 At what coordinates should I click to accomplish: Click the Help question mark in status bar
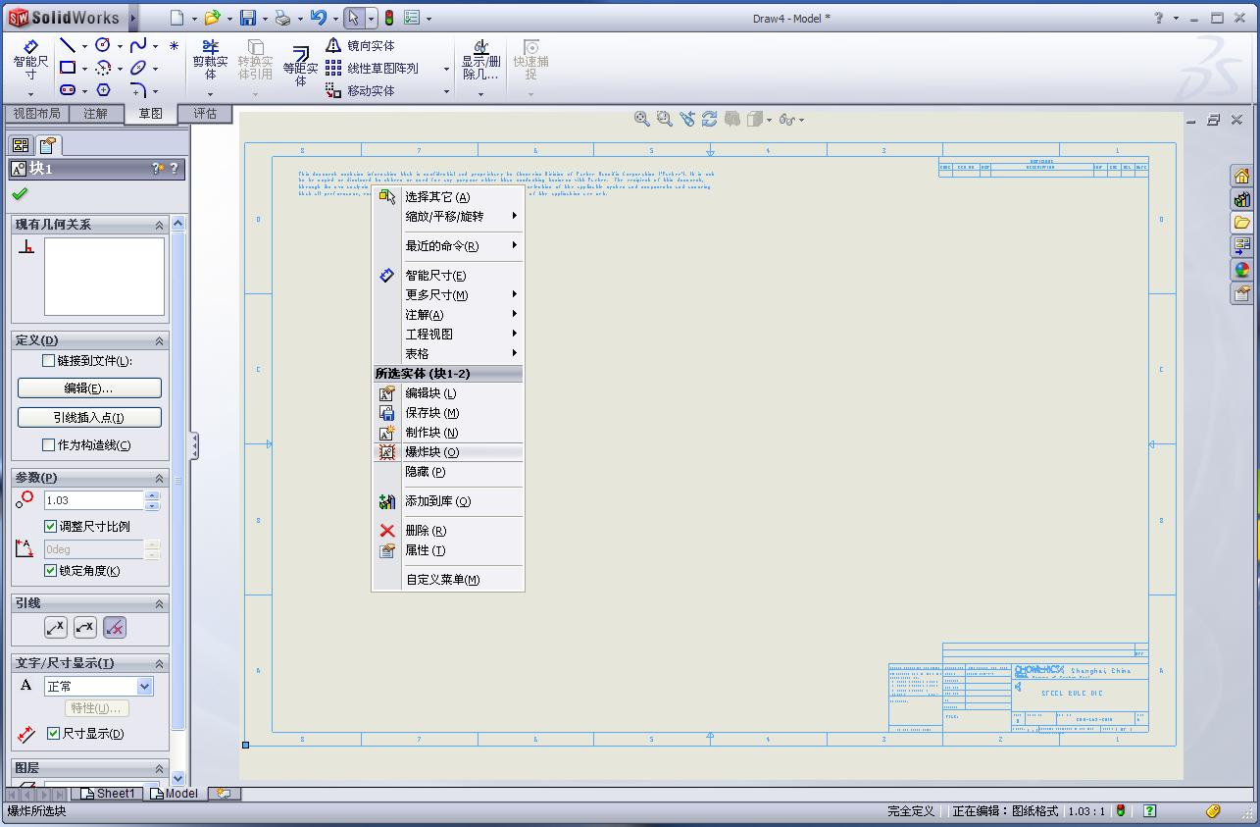[x=1149, y=811]
